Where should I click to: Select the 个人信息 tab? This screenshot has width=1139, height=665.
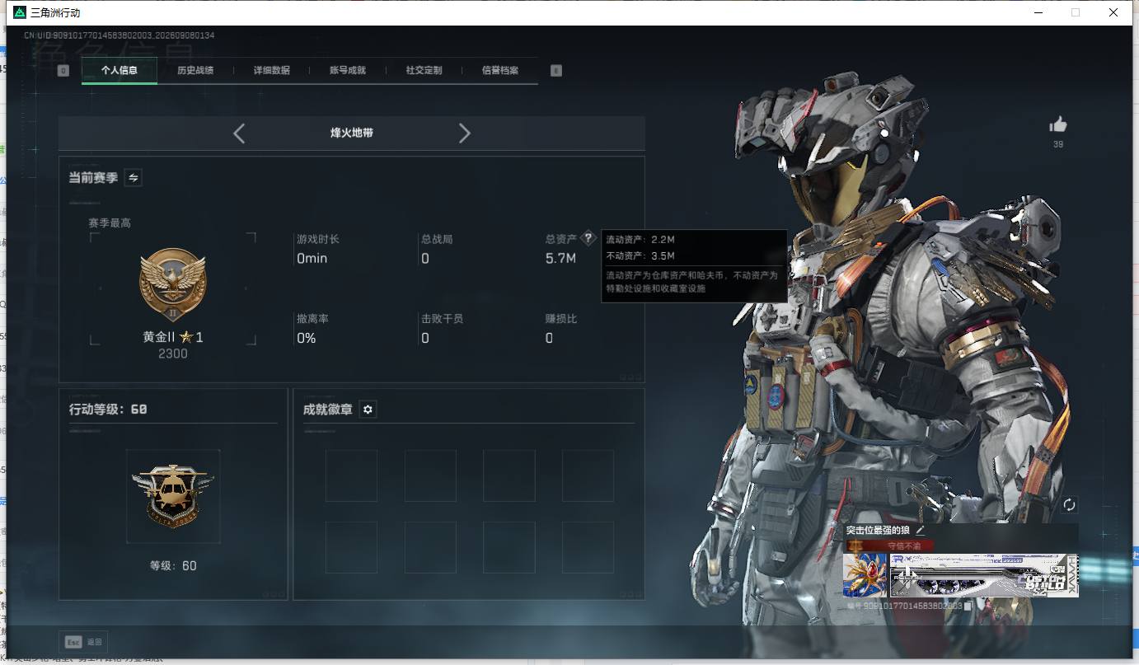pyautogui.click(x=119, y=71)
